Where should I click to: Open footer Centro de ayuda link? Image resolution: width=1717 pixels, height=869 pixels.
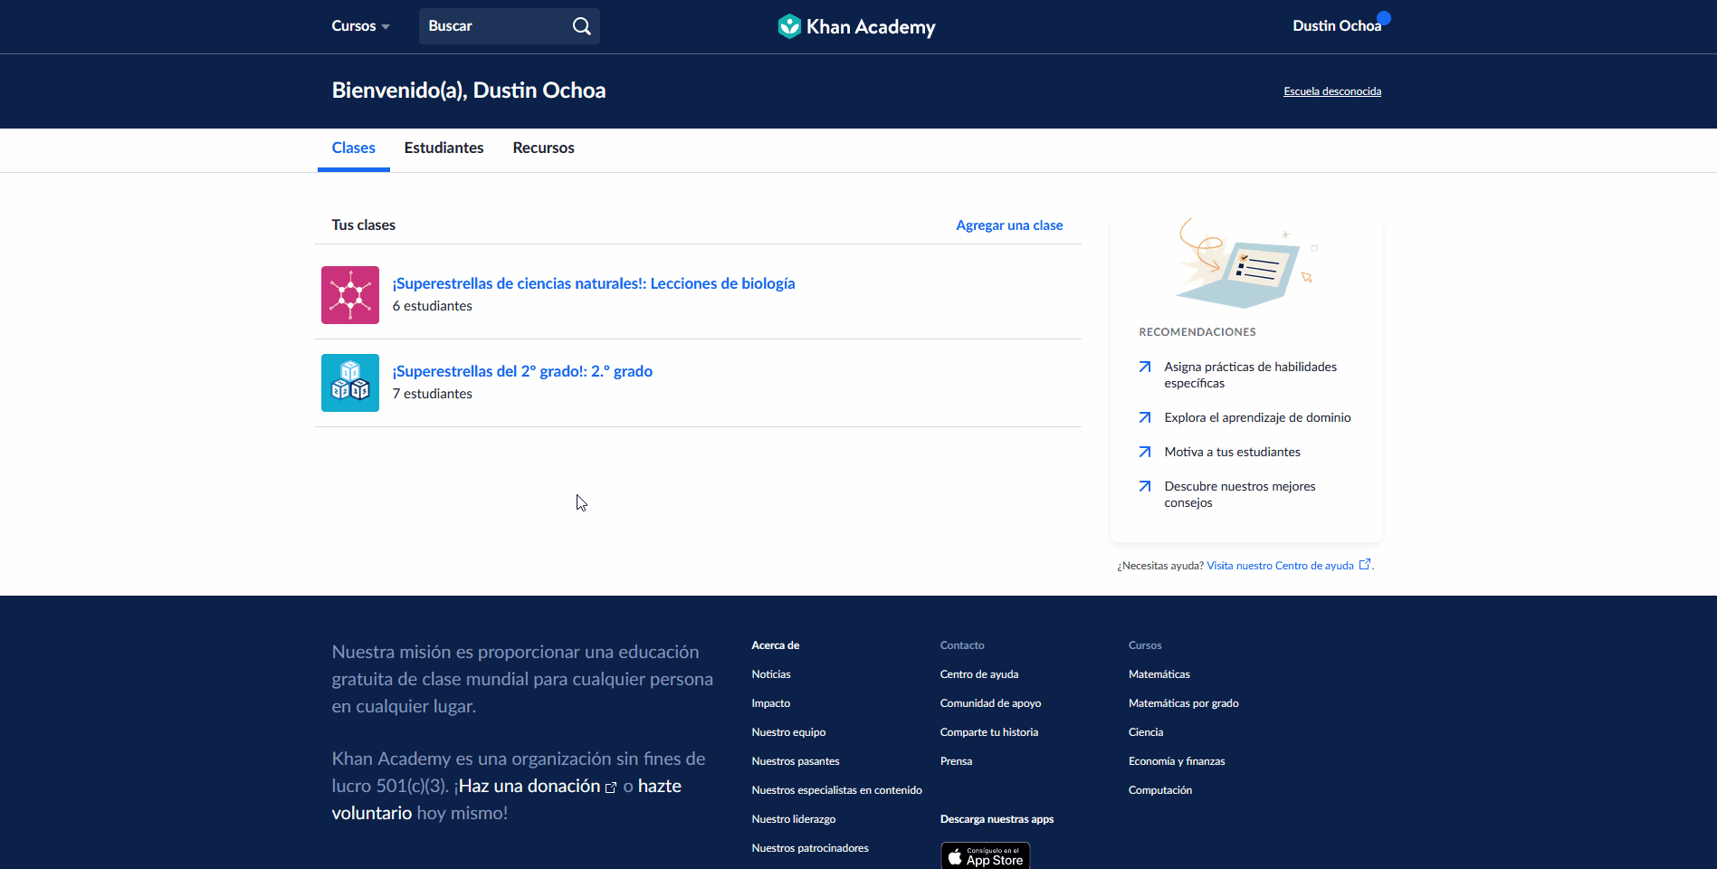pos(979,674)
